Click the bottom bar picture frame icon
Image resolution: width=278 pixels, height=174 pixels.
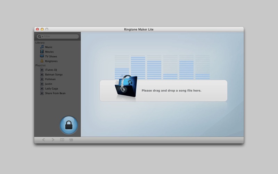(x=62, y=140)
